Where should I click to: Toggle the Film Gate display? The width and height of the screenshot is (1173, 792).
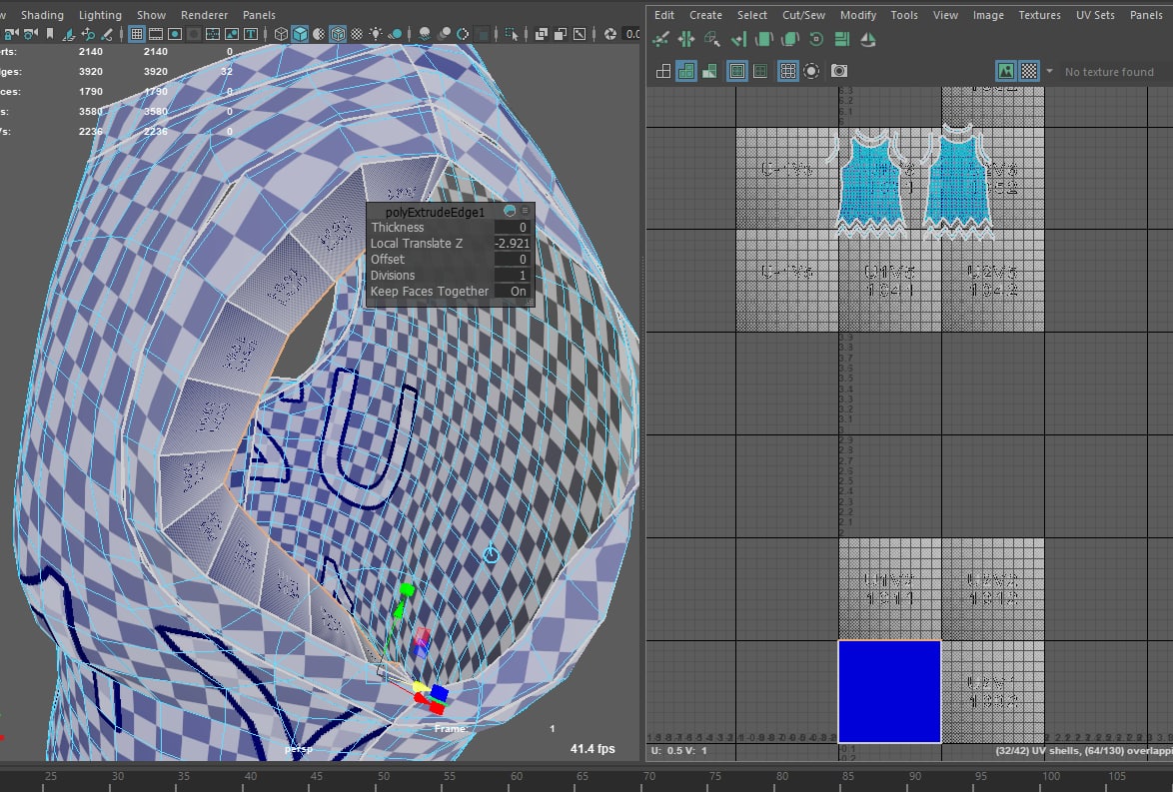[156, 34]
